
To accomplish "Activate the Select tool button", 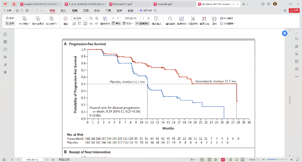I will (x=10, y=23).
